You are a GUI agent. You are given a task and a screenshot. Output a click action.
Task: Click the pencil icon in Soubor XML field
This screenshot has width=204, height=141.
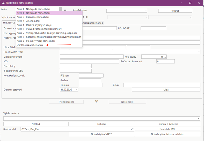(132, 129)
